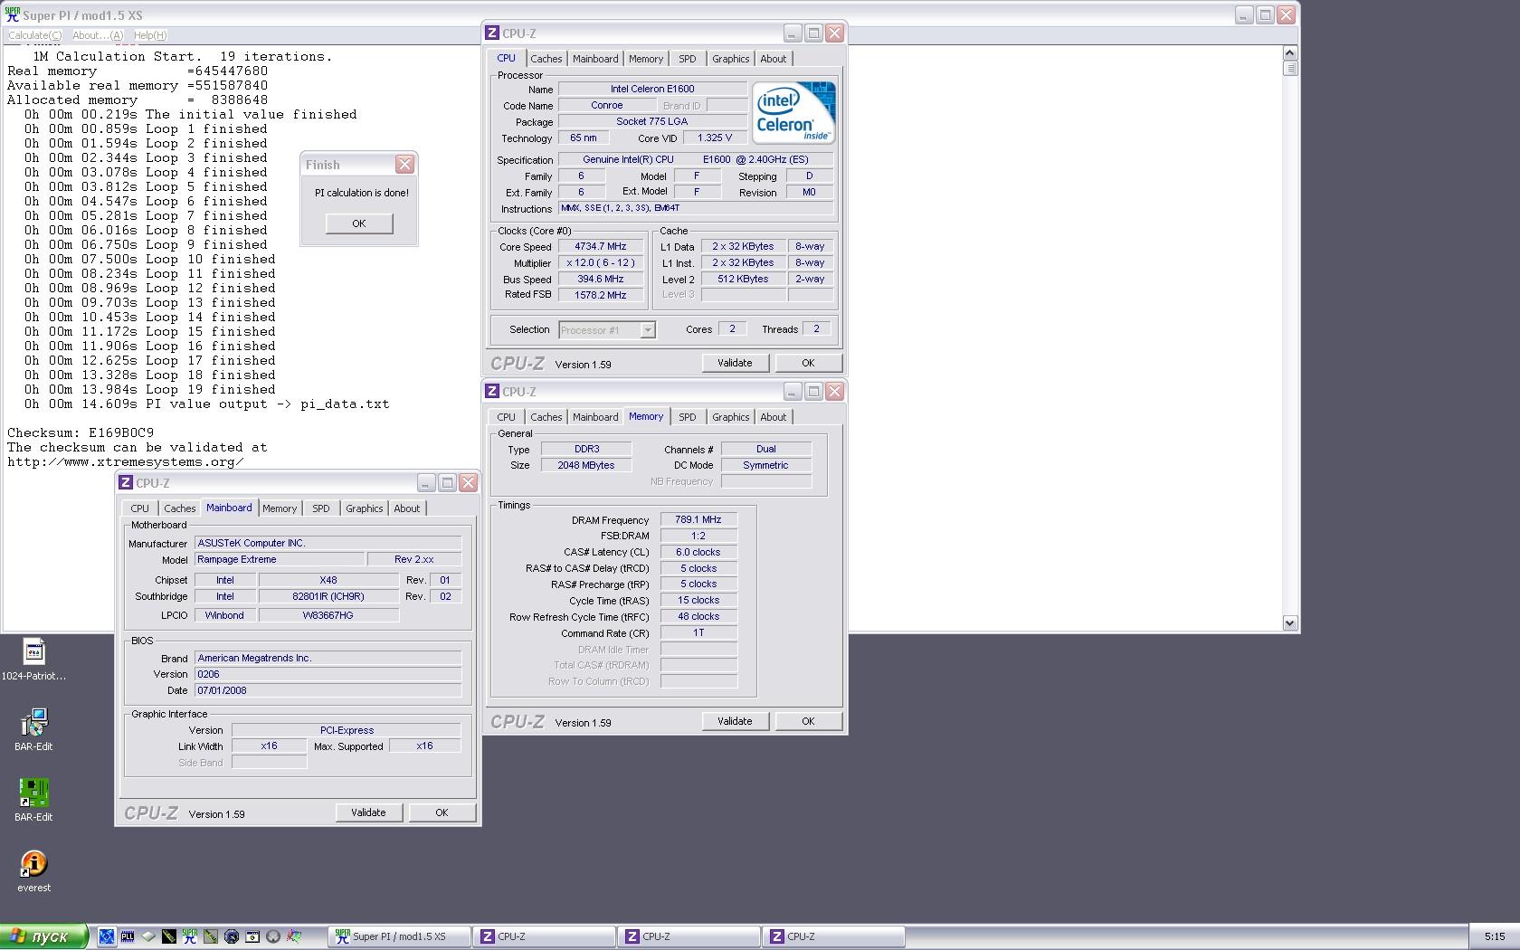
Task: Switch to Caches tab in CPU window
Action: (546, 59)
